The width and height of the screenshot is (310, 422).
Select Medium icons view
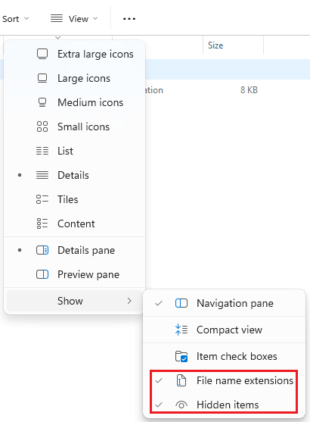(75, 102)
